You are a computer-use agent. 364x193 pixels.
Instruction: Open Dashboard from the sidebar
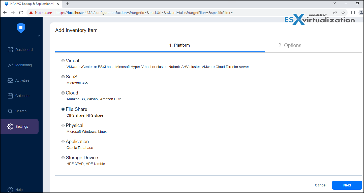pyautogui.click(x=20, y=50)
